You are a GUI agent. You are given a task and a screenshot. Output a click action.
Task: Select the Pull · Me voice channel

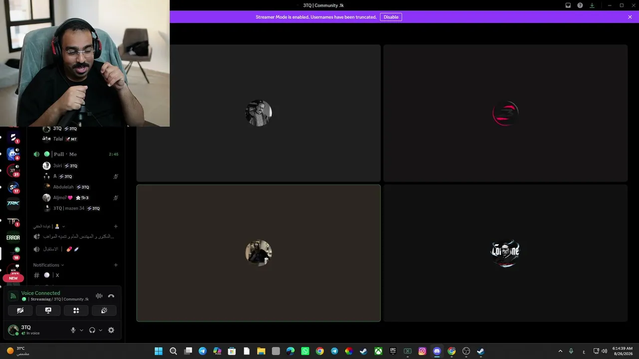[76, 154]
